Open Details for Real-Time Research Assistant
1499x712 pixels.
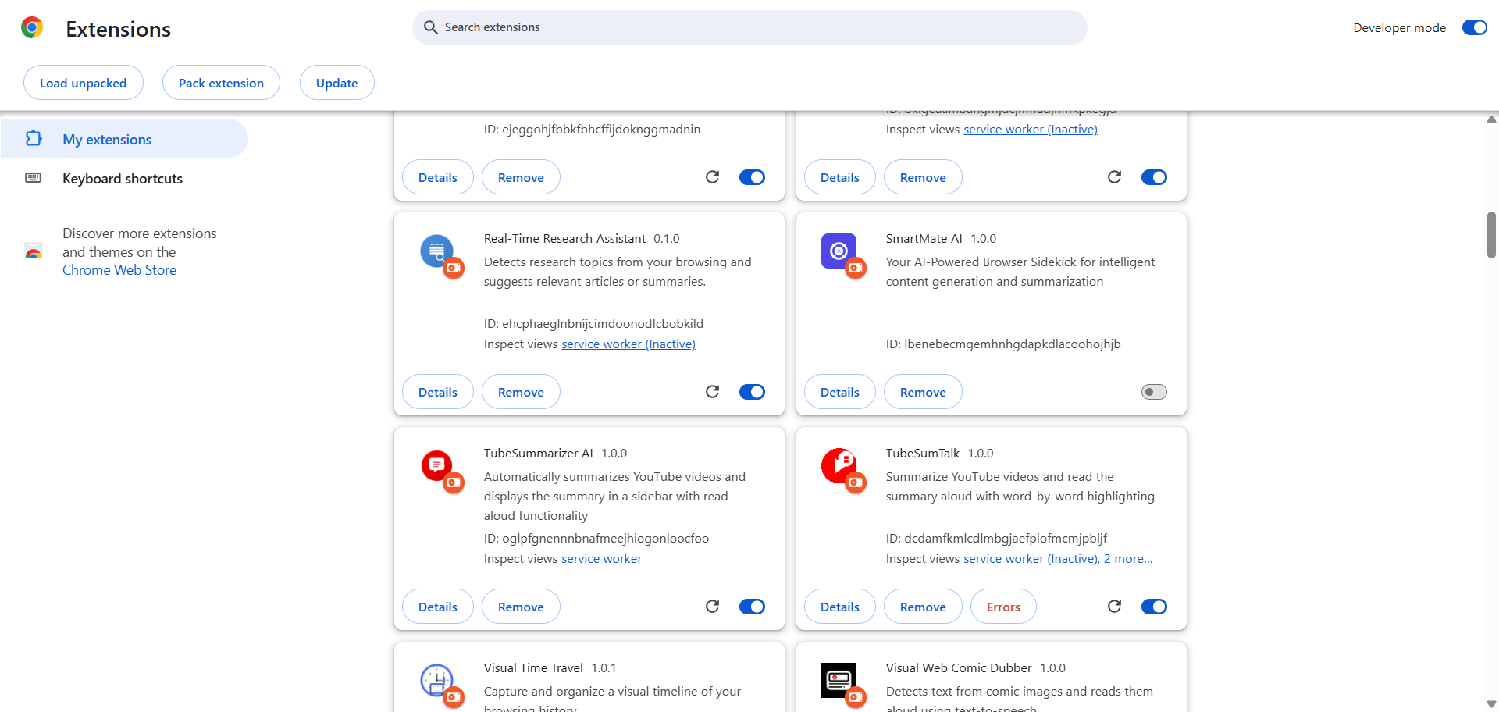(438, 392)
